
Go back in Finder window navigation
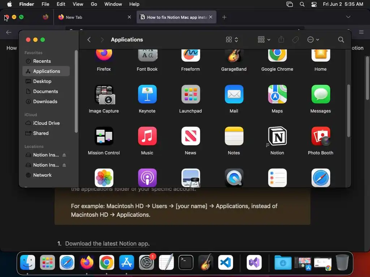[89, 40]
